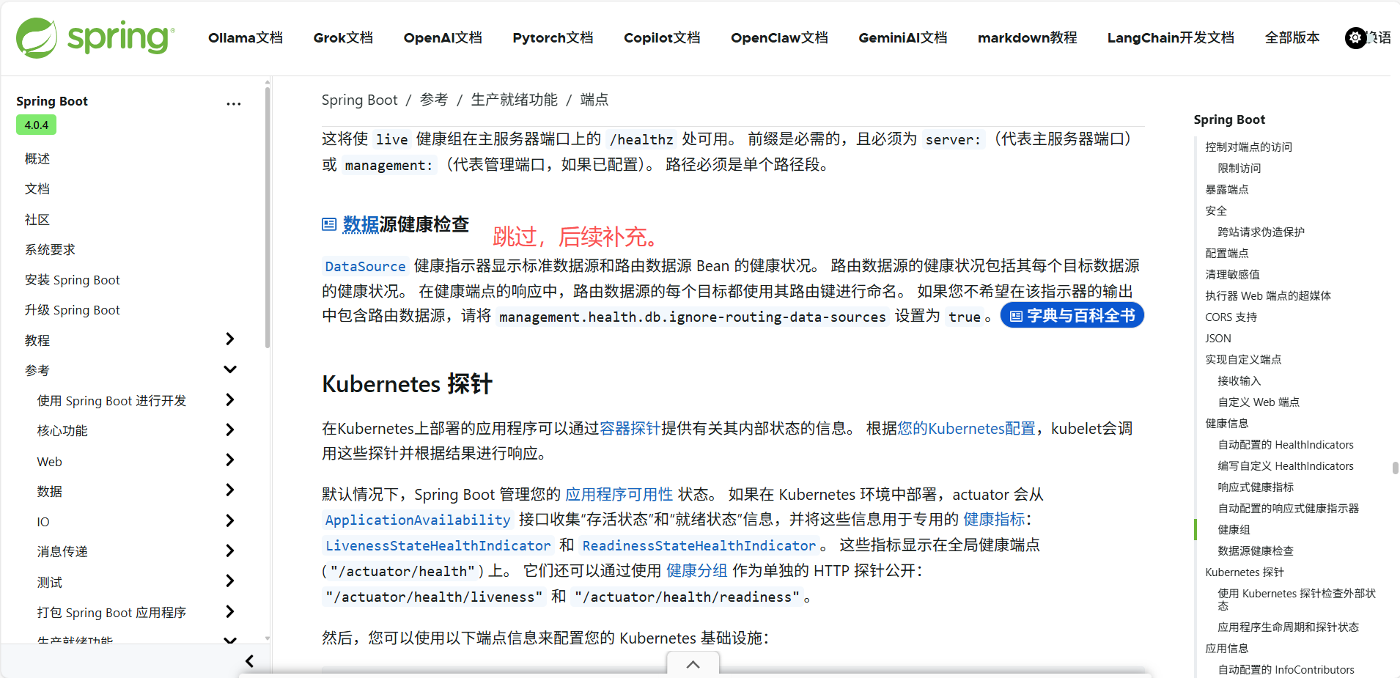Image resolution: width=1400 pixels, height=678 pixels.
Task: Click the 参考 breadcrumb link
Action: 434,100
